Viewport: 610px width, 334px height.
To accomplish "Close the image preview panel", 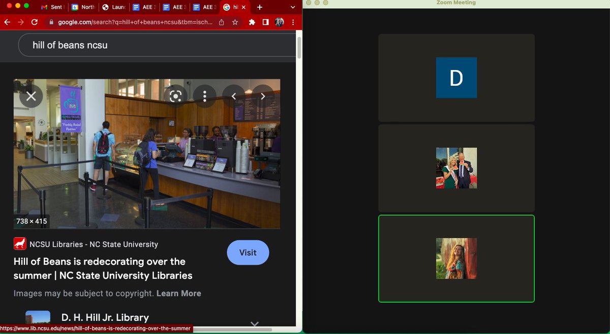I will pos(31,96).
